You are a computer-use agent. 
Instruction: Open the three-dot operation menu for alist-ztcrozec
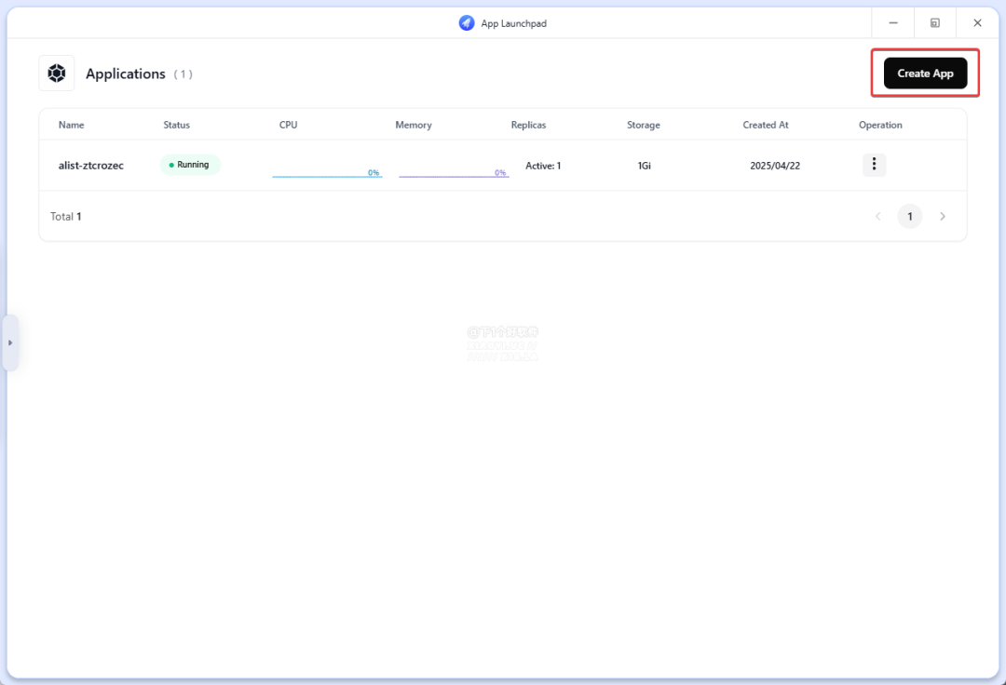[874, 165]
